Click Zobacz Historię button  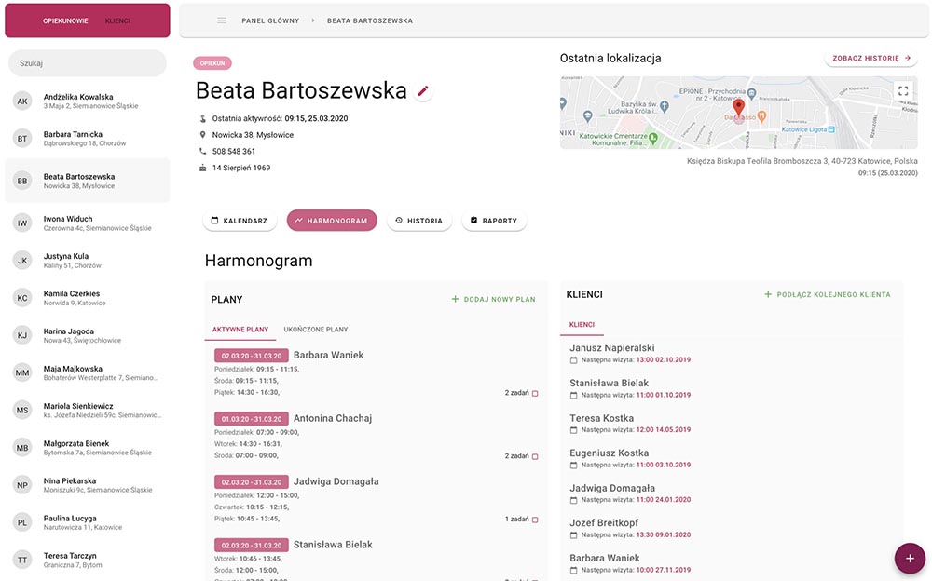(871, 58)
